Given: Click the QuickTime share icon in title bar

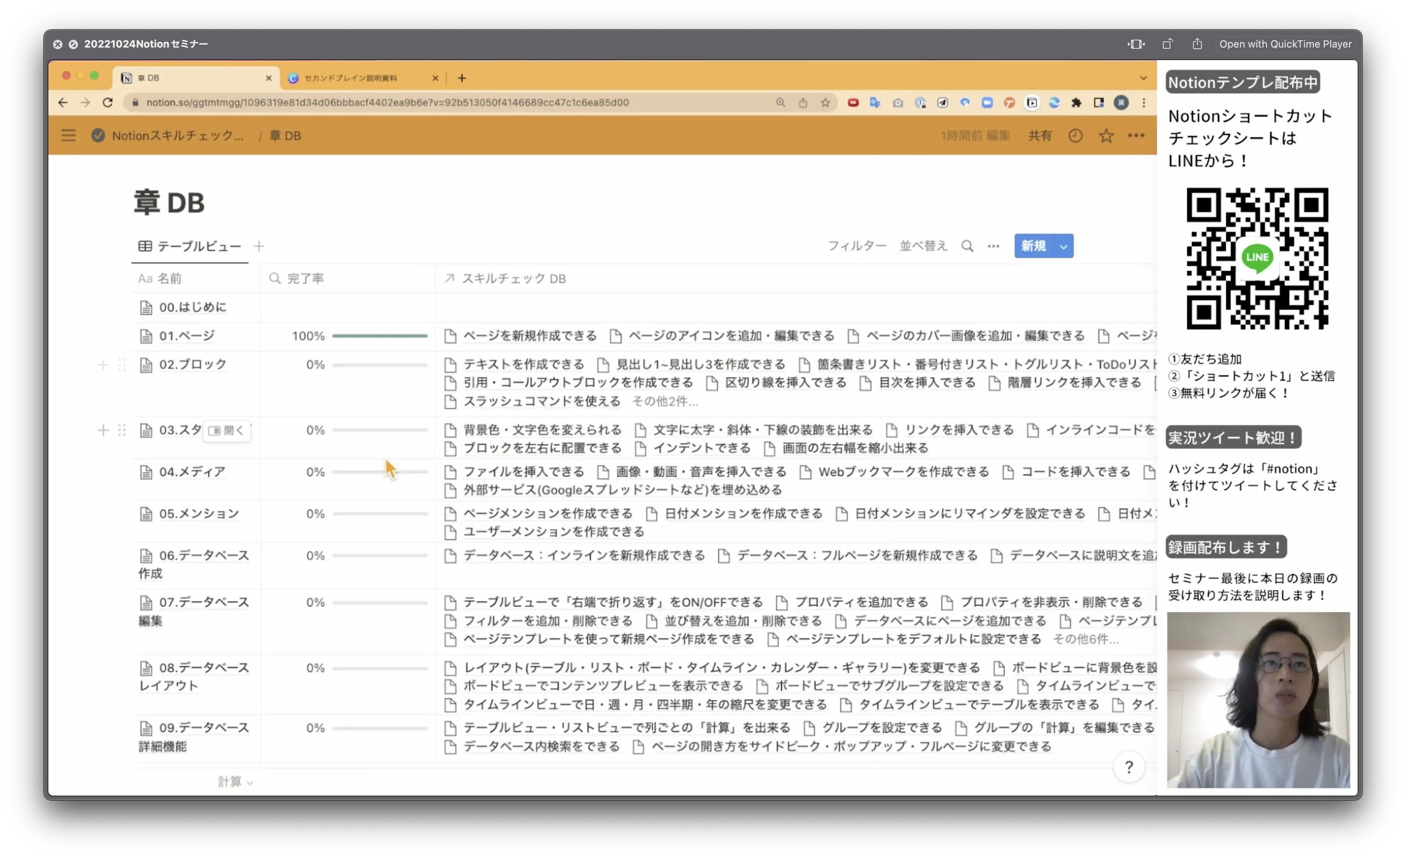Looking at the screenshot, I should coord(1197,44).
